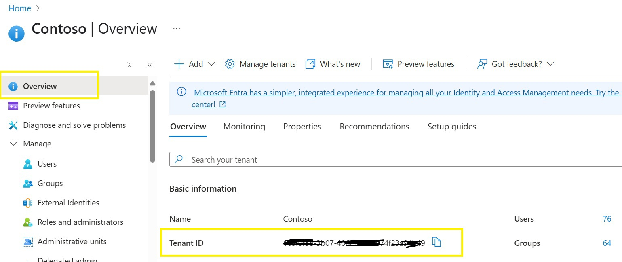Open the Groups count 64 link
622x262 pixels.
(607, 243)
